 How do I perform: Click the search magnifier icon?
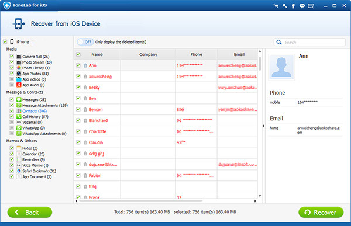[279, 42]
